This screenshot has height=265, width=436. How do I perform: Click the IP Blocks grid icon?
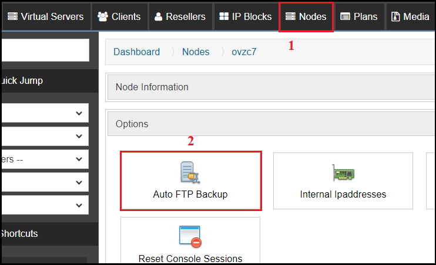point(224,16)
